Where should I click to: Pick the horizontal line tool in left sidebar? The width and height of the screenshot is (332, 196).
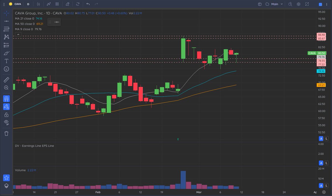point(6,21)
